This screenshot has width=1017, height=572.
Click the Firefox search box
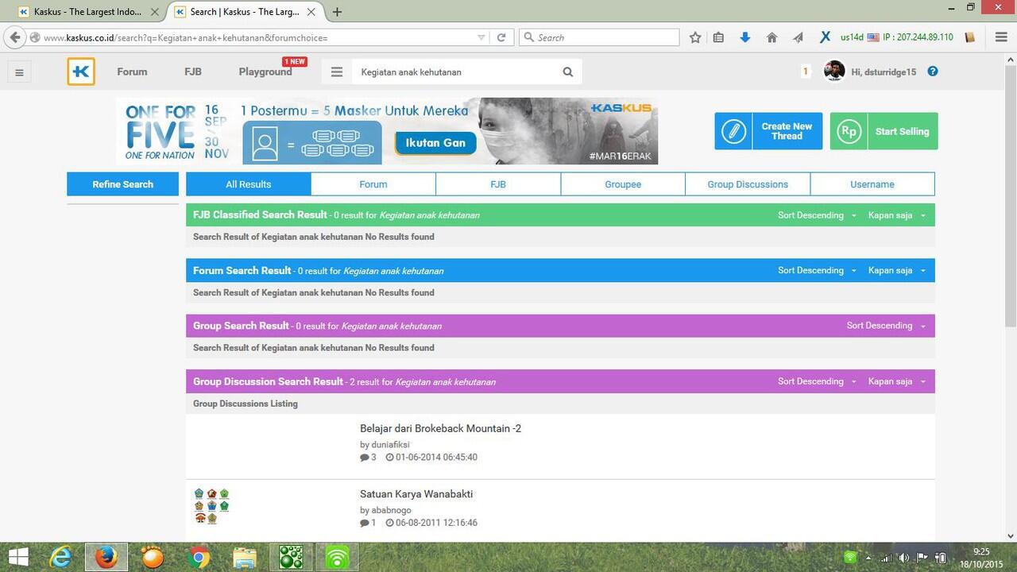click(x=599, y=37)
